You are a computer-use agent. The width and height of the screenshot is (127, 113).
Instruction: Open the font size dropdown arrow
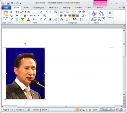[46, 12]
